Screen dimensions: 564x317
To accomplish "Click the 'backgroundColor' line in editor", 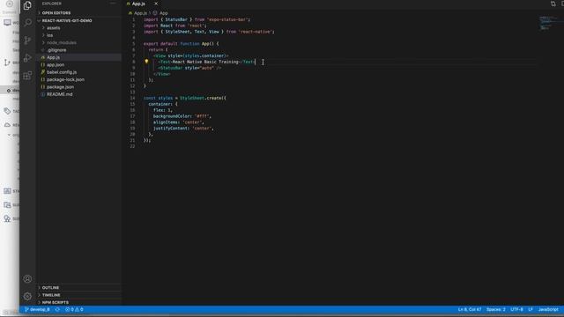I will coord(182,116).
